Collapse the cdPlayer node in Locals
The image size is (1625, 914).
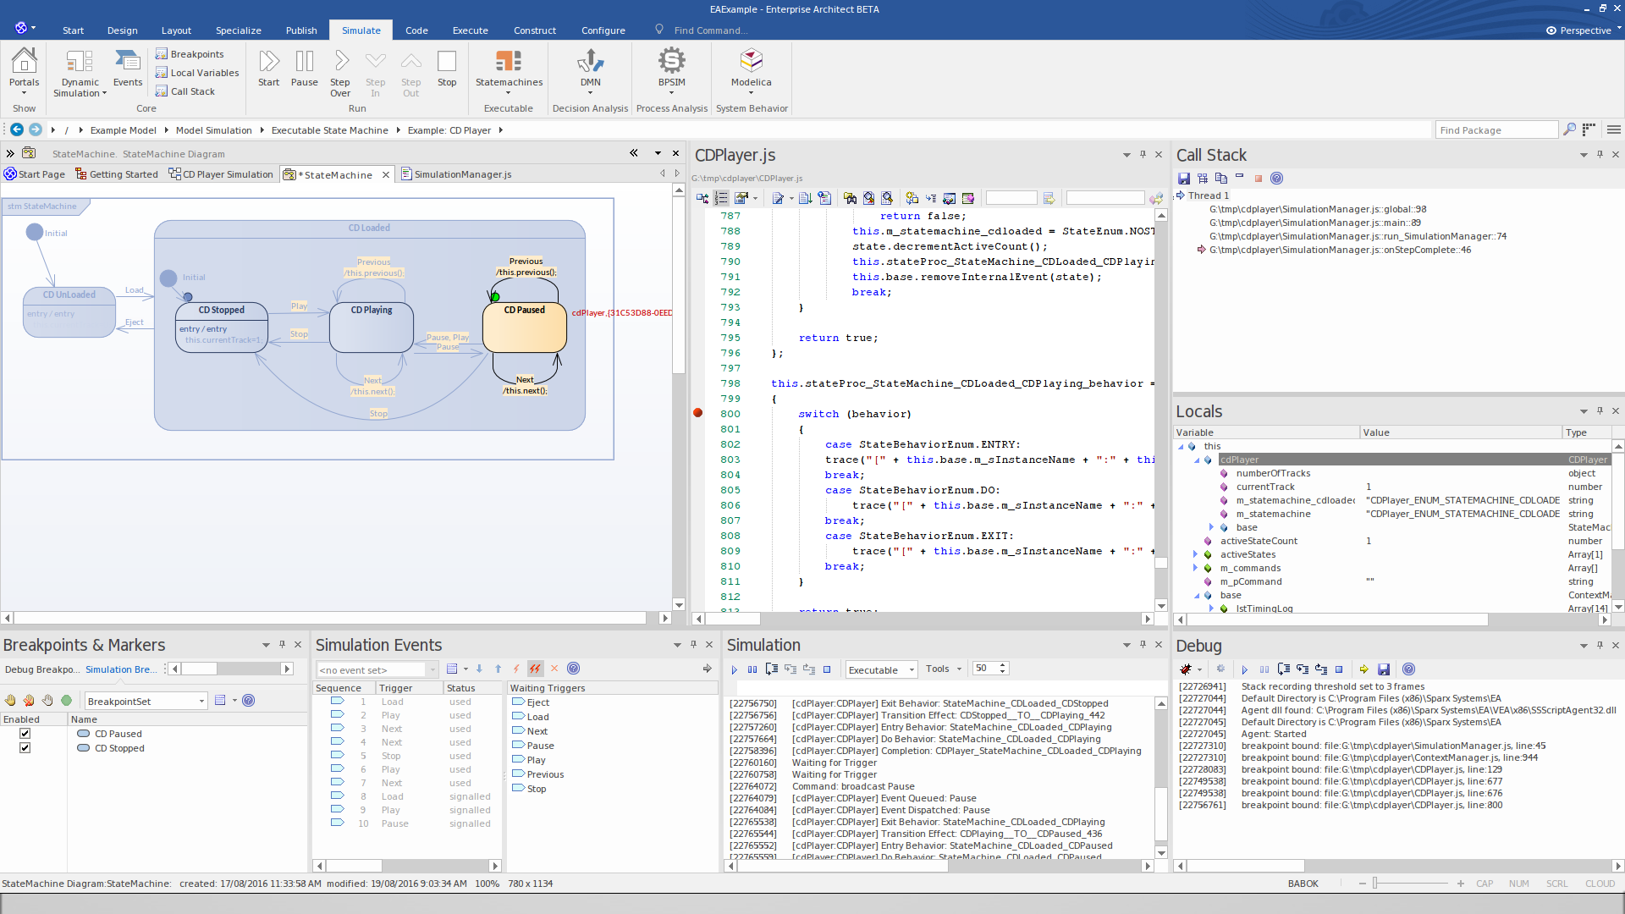pyautogui.click(x=1197, y=460)
